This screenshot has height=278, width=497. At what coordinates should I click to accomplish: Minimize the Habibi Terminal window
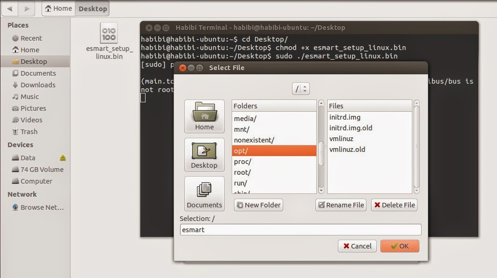click(x=157, y=28)
